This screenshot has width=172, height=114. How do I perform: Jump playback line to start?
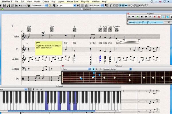[129, 17]
